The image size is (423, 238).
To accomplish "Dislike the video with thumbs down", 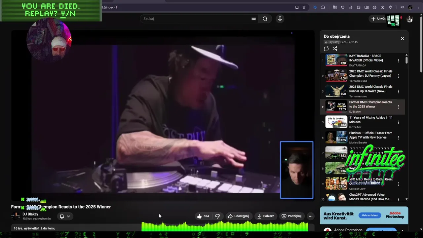I will click(217, 216).
